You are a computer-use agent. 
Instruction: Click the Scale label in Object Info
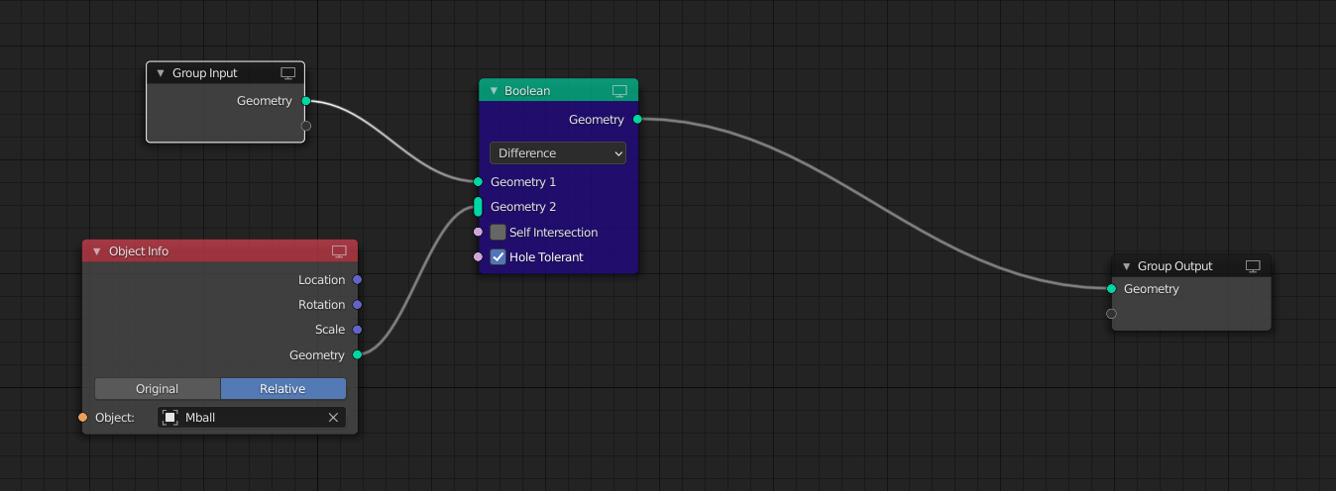(330, 330)
